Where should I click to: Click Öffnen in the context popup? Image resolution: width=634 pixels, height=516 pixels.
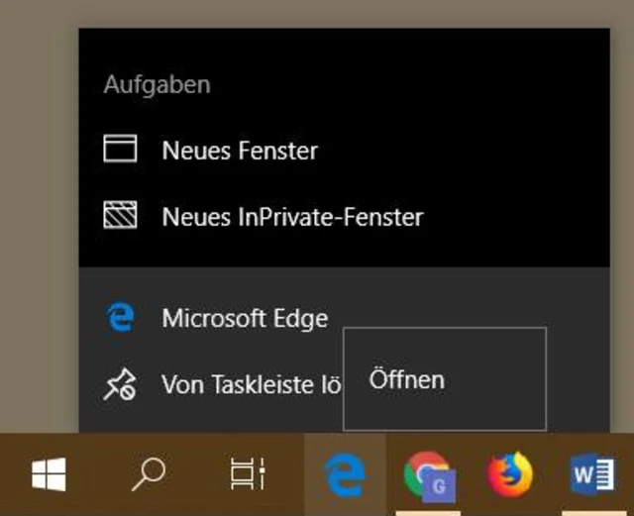[406, 379]
